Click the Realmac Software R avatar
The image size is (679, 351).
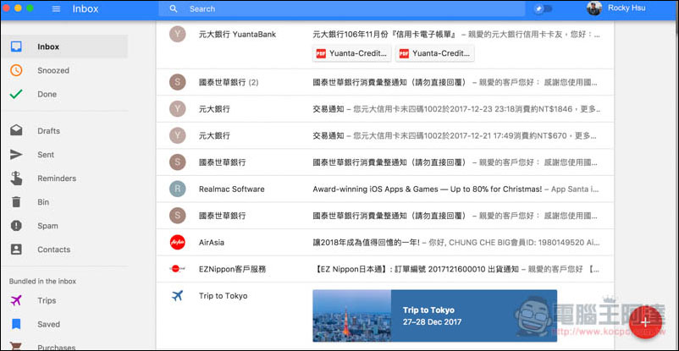click(x=178, y=189)
